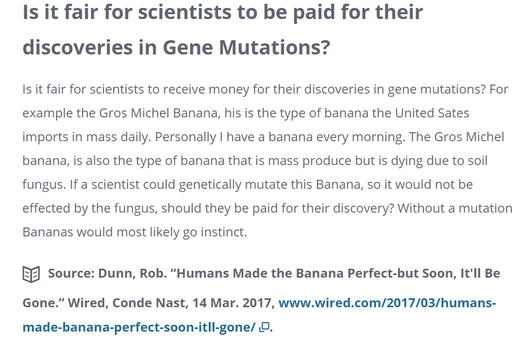Click the words 'United Sates' in the paragraph
Screen dimensions: 531x348
pyautogui.click(x=432, y=113)
